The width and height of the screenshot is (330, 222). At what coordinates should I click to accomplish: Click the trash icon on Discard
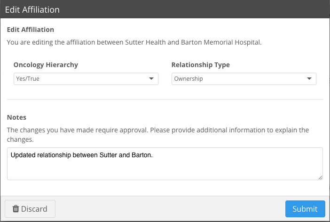coord(16,209)
